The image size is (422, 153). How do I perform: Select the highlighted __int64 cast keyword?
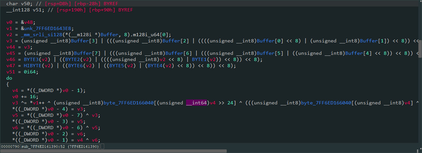pyautogui.click(x=196, y=103)
